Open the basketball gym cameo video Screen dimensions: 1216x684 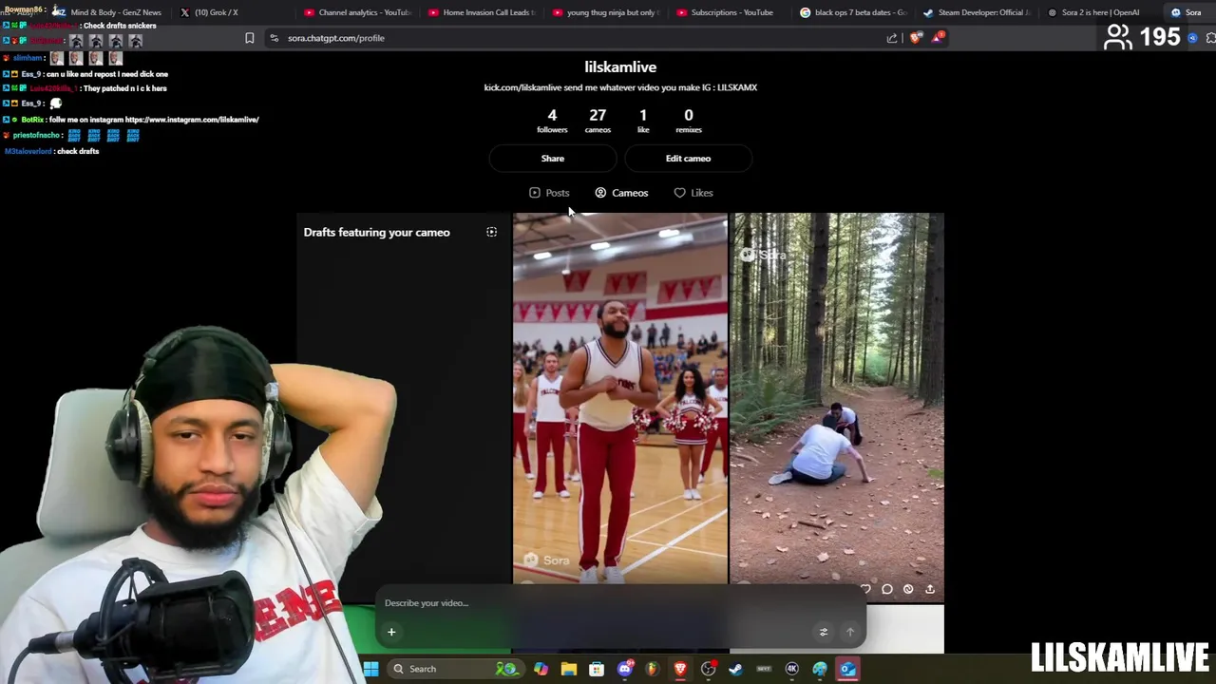click(x=620, y=398)
